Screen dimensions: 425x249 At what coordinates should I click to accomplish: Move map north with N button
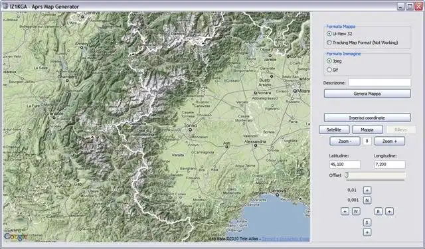coord(367,201)
